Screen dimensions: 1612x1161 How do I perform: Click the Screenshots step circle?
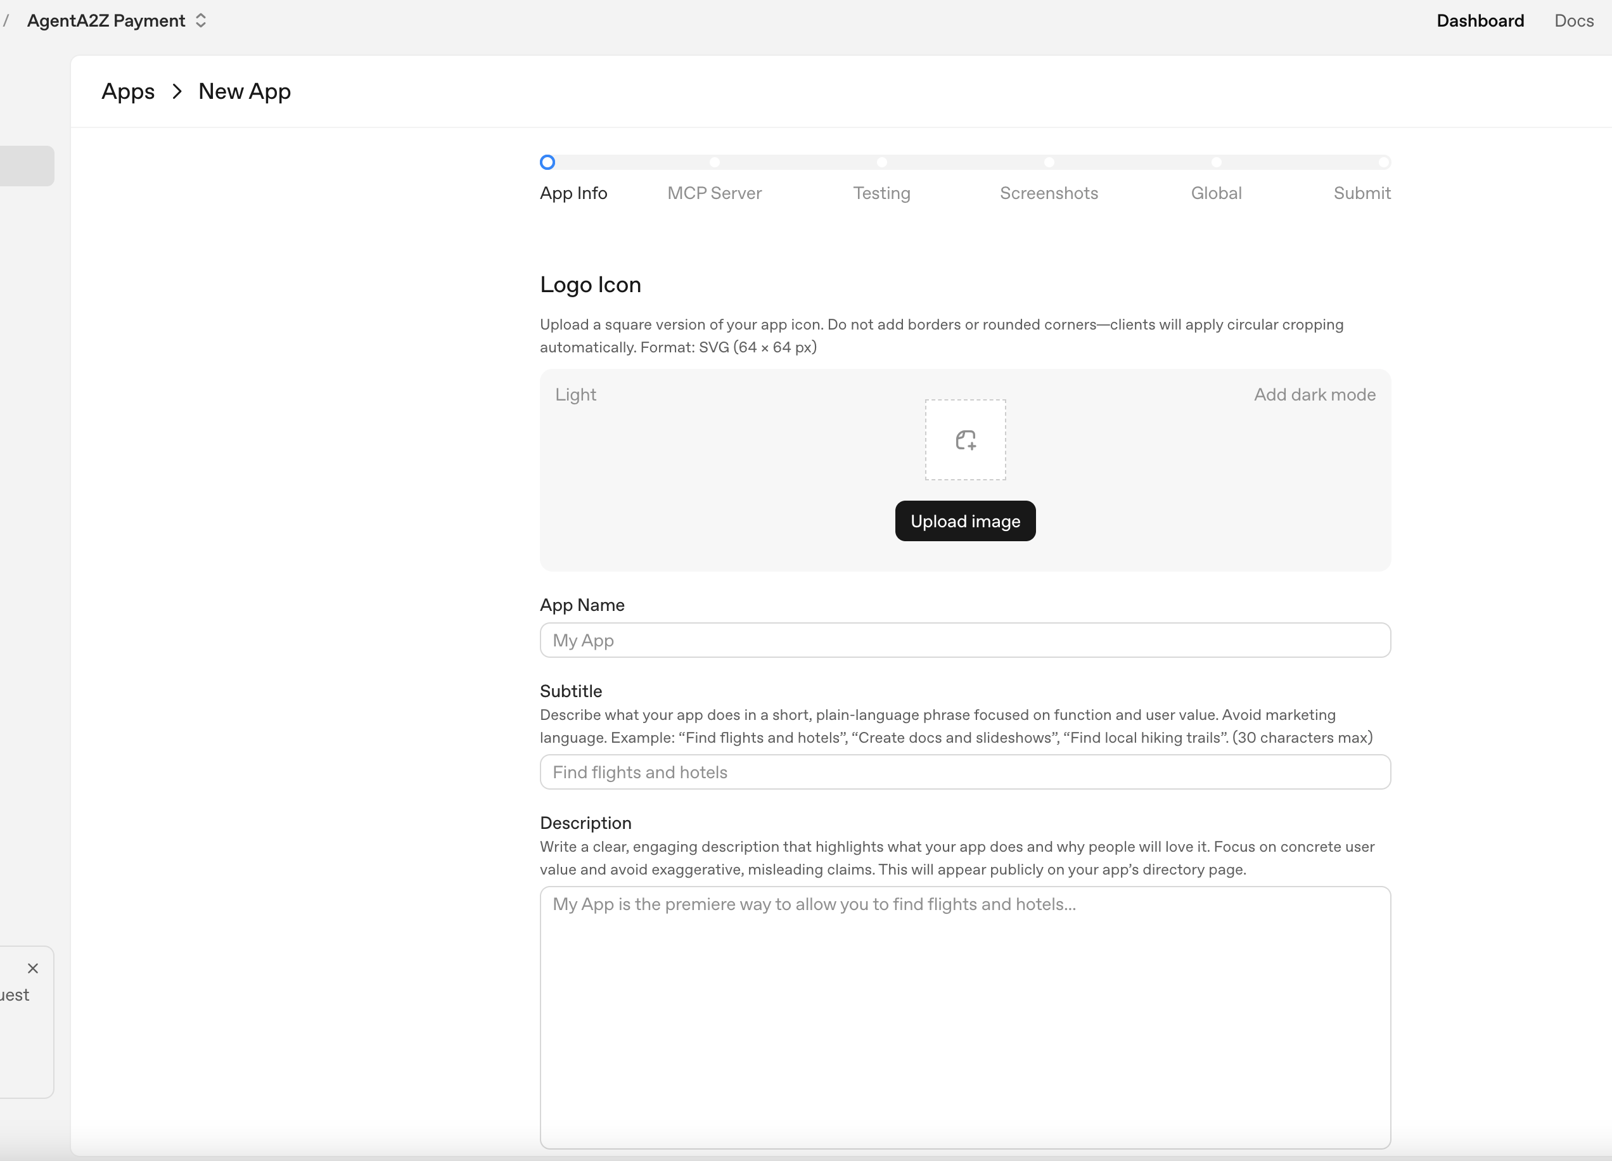1048,162
